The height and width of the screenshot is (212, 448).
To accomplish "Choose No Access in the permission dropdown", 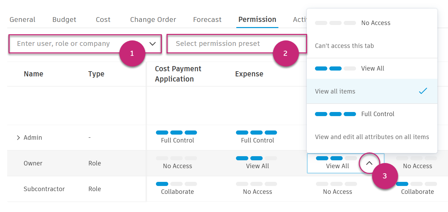I will coord(372,23).
